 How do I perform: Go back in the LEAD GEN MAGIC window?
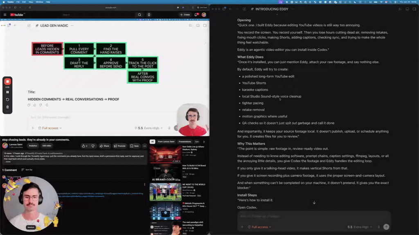(15, 26)
